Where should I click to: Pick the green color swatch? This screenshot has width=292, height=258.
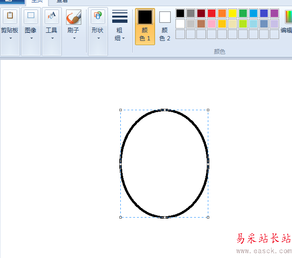[x=243, y=13]
